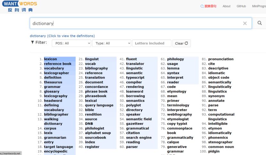266x155 pixels.
Task: Clear the search box with X icon
Action: tap(245, 23)
